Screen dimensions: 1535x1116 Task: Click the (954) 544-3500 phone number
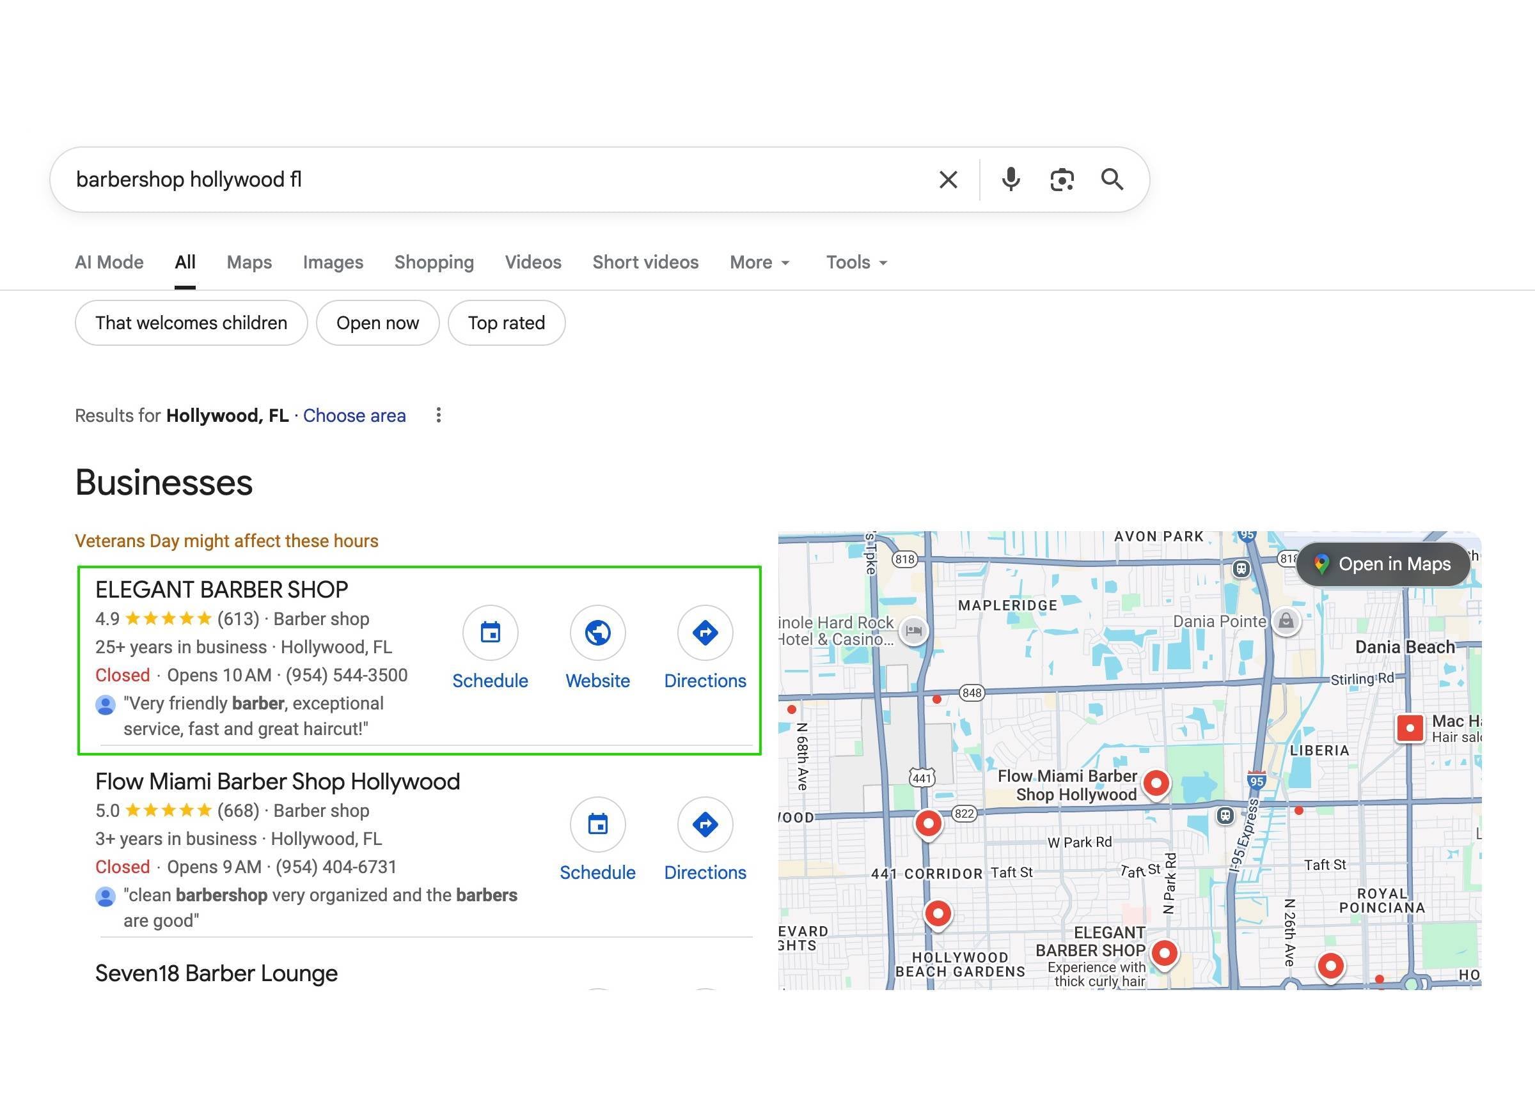347,676
